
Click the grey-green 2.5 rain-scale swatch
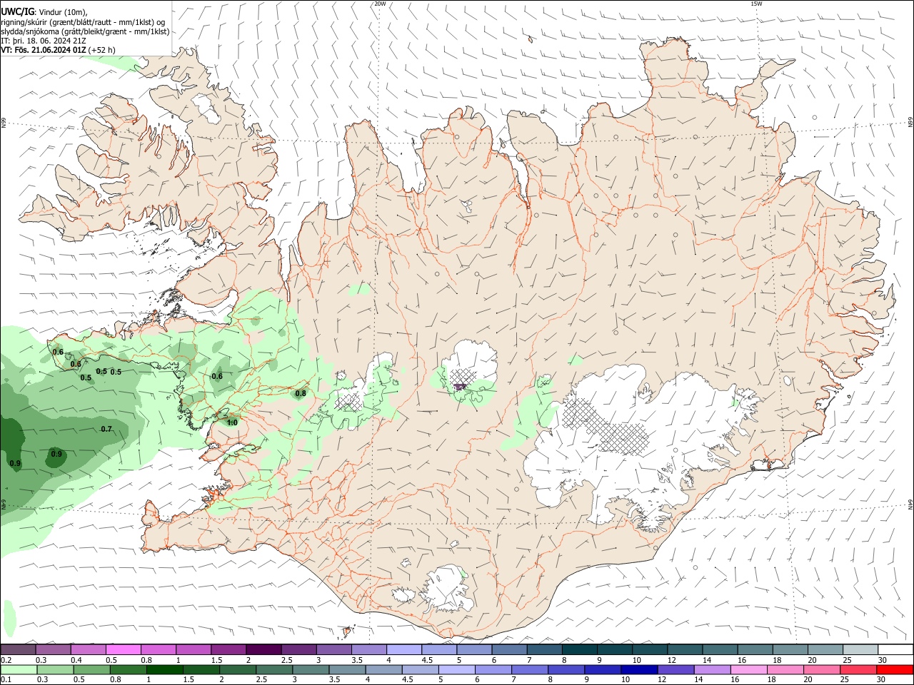pos(274,669)
